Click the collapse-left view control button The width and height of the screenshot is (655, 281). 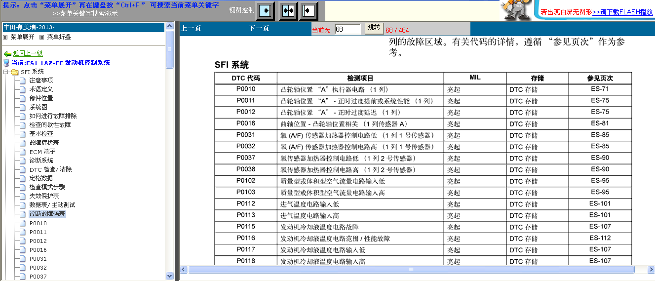tap(308, 10)
